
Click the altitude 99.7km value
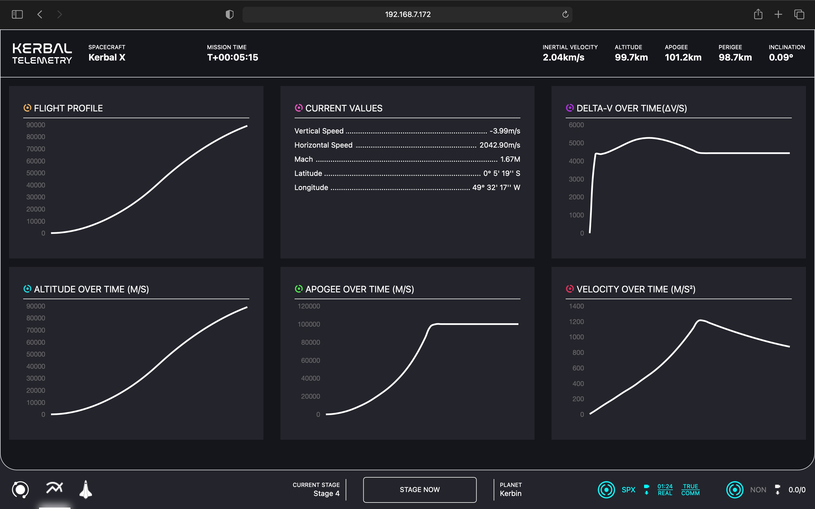point(631,57)
